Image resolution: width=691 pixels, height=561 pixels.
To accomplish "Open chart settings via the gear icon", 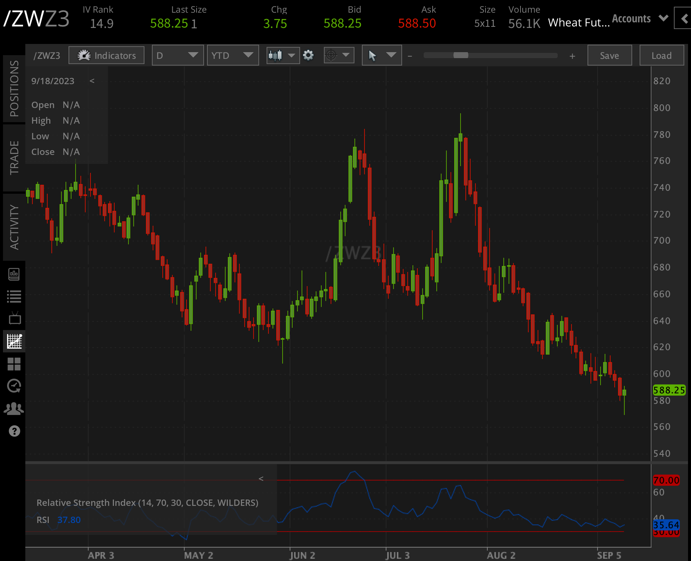I will click(308, 55).
